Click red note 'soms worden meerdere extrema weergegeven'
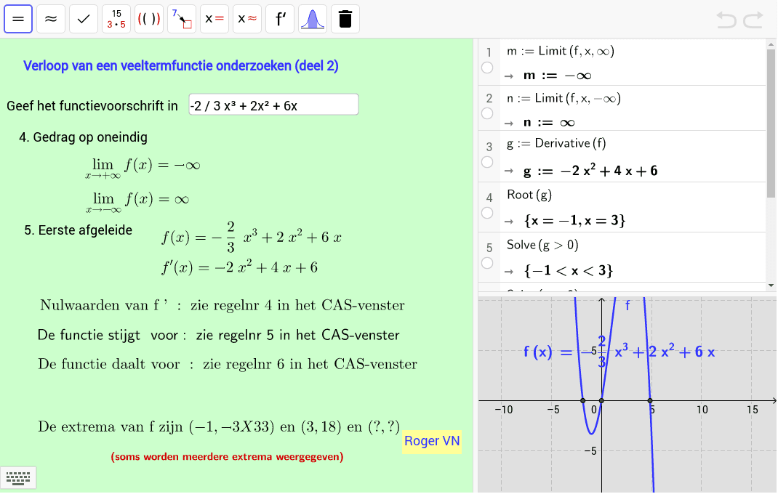 [x=227, y=457]
